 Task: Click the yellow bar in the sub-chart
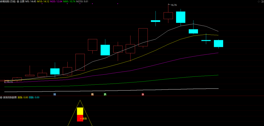coord(80,111)
